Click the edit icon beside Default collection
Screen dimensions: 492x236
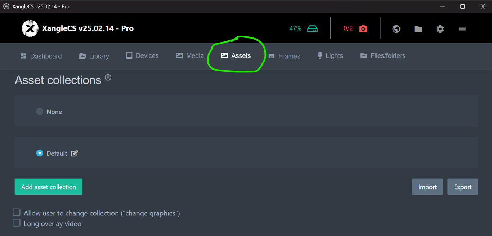tap(75, 153)
